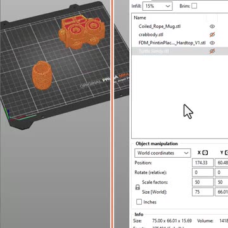Select Coiled_Rope_Mug.stl in the object list
Viewport: 228px width, 228px height.
pos(160,27)
